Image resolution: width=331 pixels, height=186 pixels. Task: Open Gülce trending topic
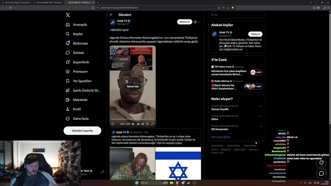[x=215, y=119]
